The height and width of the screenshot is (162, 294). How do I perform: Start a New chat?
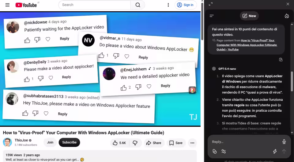pyautogui.click(x=249, y=16)
